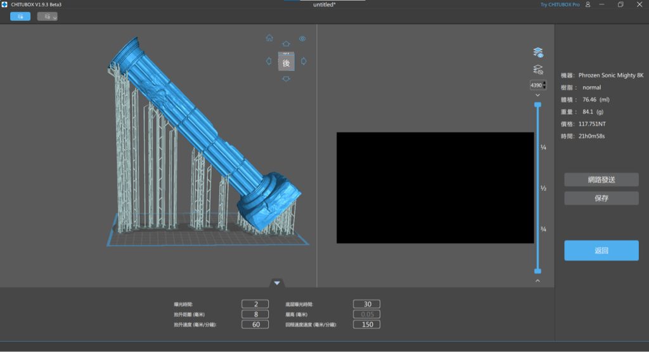The height and width of the screenshot is (352, 649).
Task: Rotate view down with bottom arrow
Action: click(286, 79)
